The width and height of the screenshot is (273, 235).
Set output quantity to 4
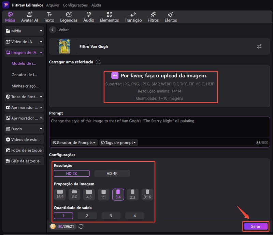(x=134, y=216)
